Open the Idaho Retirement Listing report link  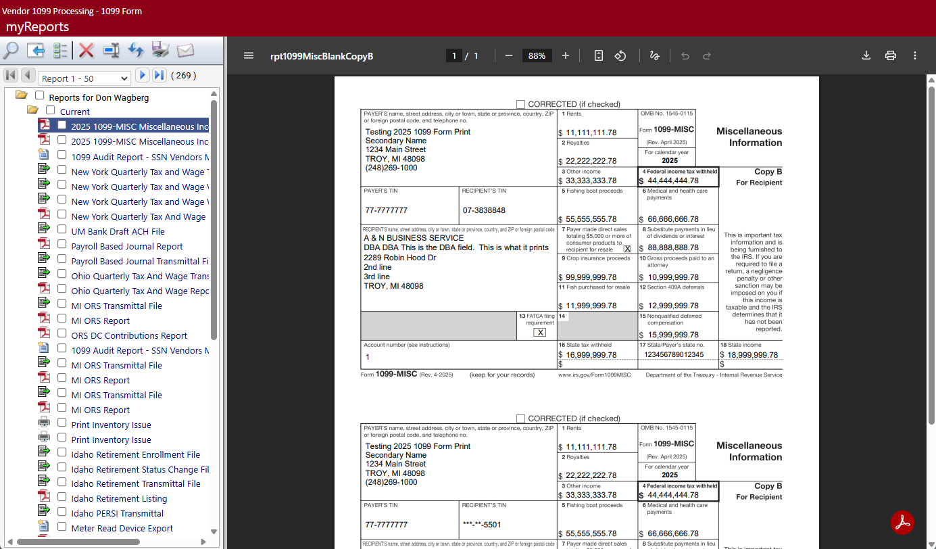[119, 498]
